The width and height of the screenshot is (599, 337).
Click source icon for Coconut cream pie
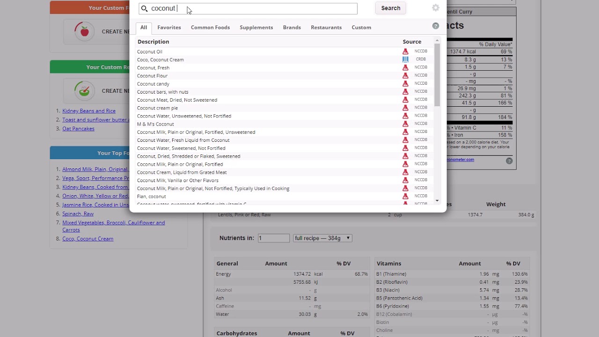(x=406, y=108)
